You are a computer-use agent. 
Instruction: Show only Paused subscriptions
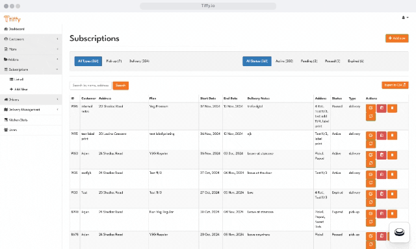click(x=332, y=61)
